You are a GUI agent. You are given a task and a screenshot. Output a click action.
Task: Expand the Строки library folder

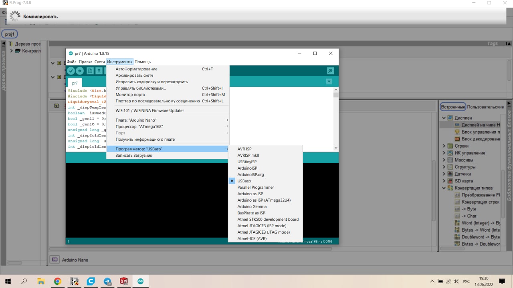point(444,146)
